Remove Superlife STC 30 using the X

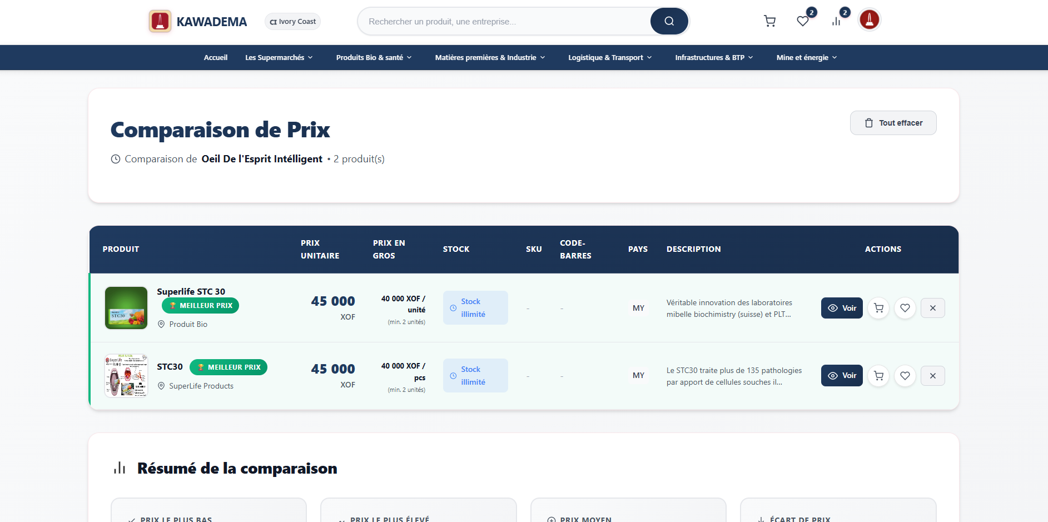[x=932, y=307]
